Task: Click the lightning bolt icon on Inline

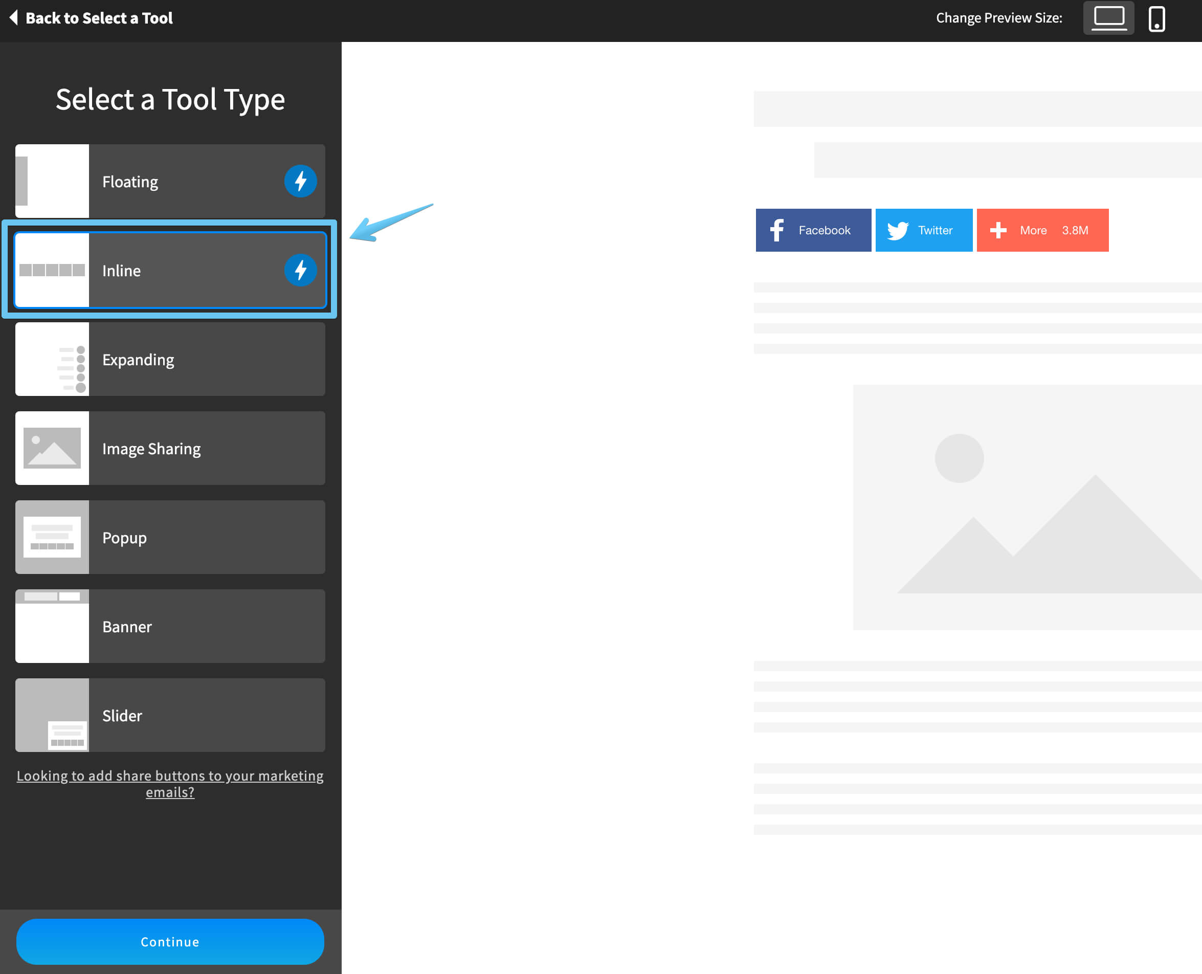Action: click(300, 271)
